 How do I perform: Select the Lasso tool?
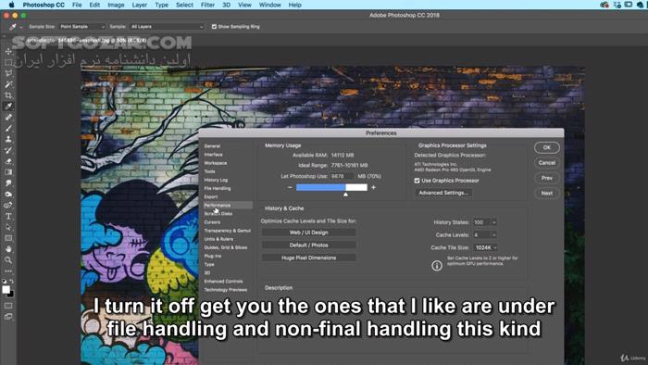tap(8, 73)
